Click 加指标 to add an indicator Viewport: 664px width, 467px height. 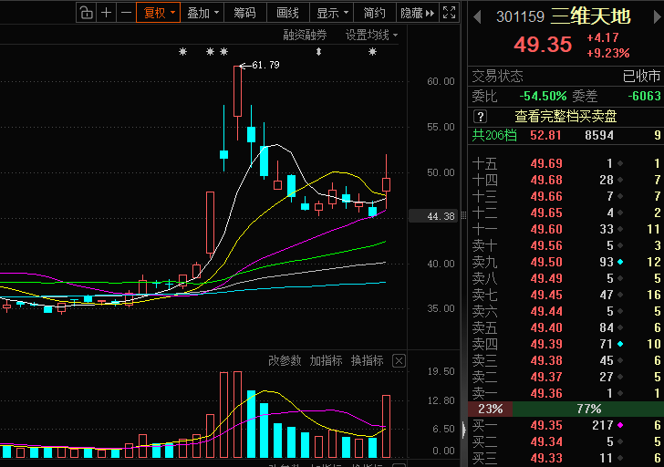[x=326, y=360]
